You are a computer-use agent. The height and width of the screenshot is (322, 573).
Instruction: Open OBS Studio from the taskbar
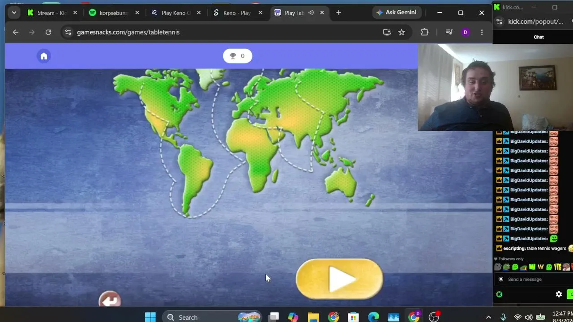434,317
